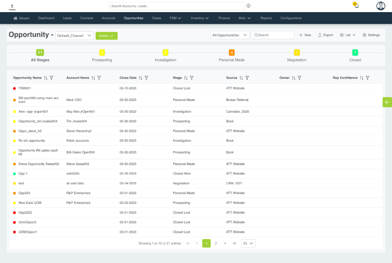Click the info icon beside search bar

249,6
